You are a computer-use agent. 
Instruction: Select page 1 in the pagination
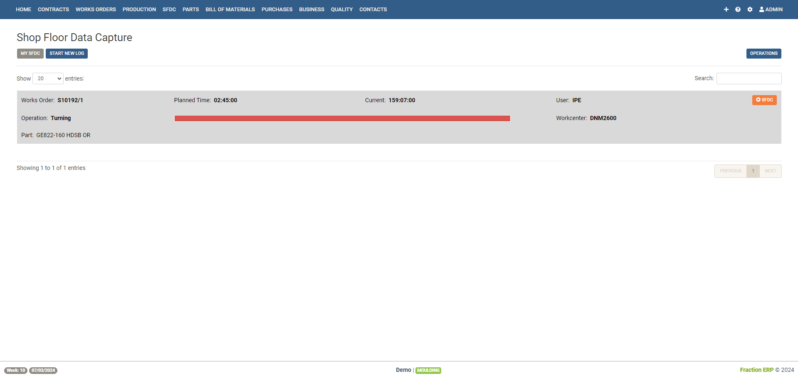[753, 171]
